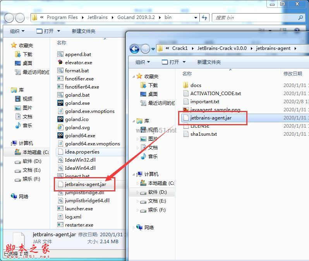This screenshot has height=261, width=309.
Task: Select IdeaWin32.dll file icon
Action: pos(60,160)
